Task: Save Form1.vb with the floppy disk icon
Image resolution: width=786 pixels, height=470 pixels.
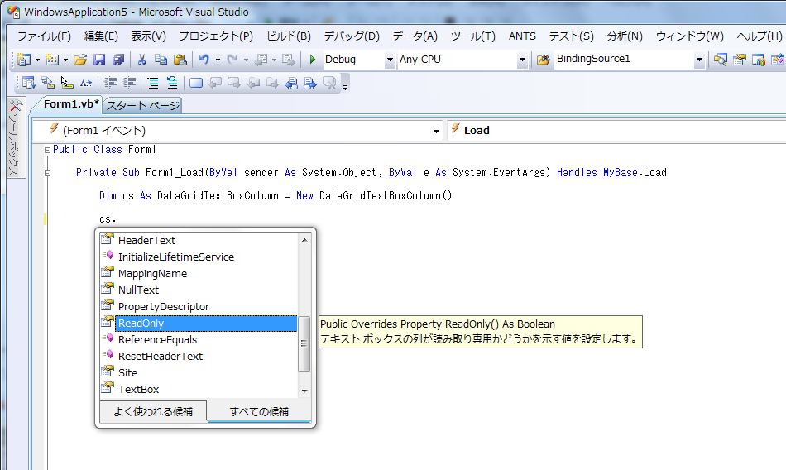Action: [99, 60]
